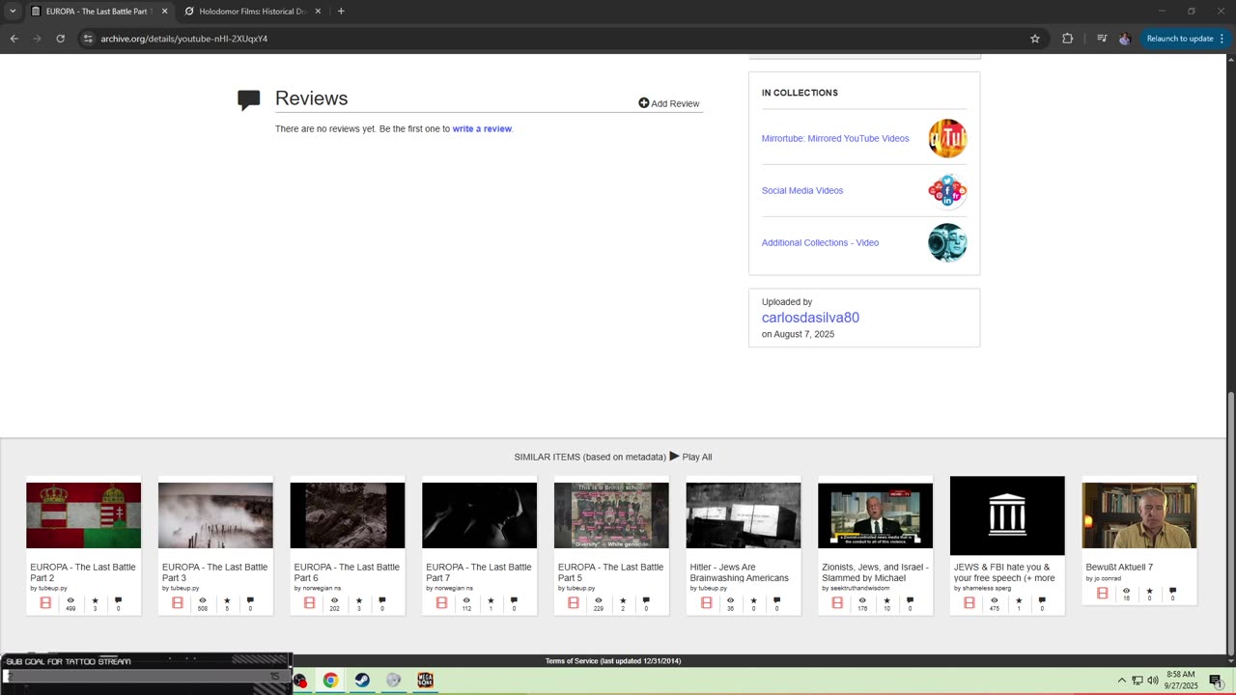Click the Add Review plus icon
1236x695 pixels.
pos(644,103)
